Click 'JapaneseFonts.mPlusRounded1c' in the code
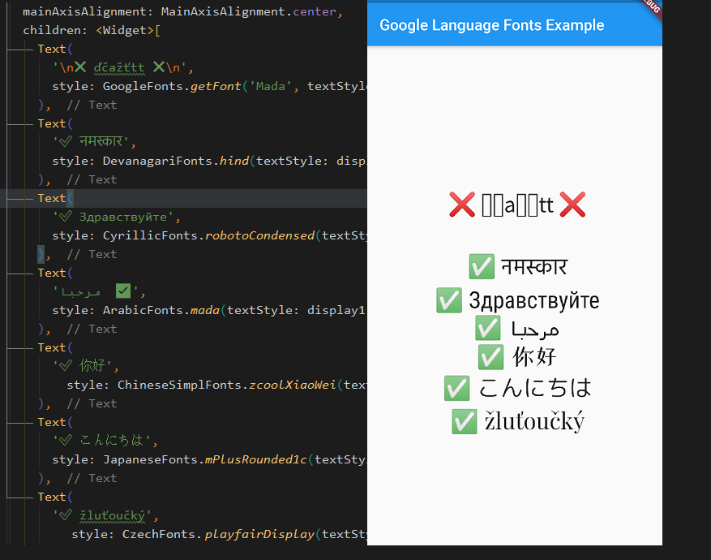Viewport: 711px width, 560px height. coord(205,459)
